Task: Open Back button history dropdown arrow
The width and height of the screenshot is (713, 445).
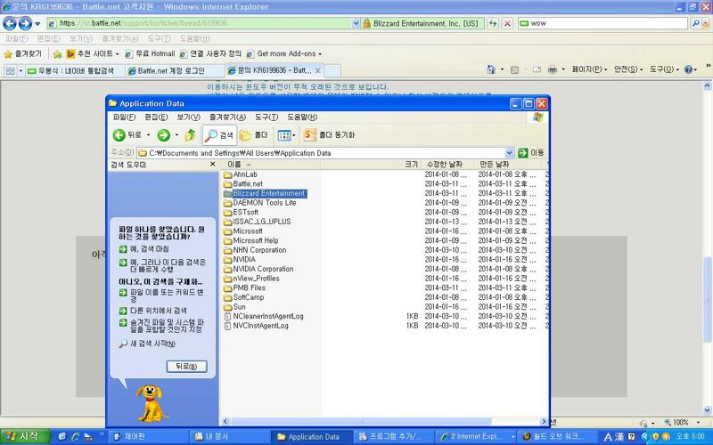Action: [148, 135]
